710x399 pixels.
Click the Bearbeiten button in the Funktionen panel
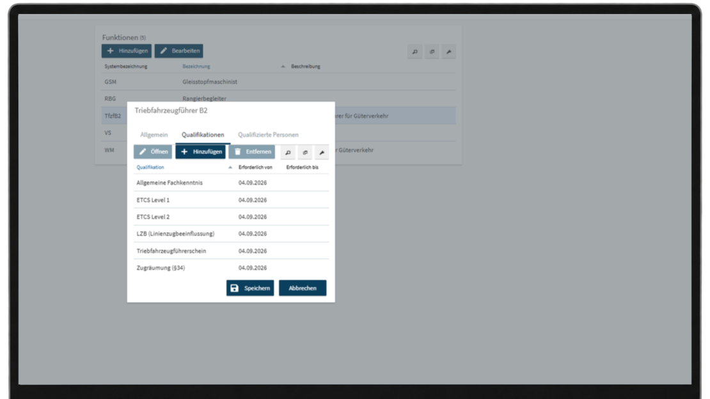(179, 51)
